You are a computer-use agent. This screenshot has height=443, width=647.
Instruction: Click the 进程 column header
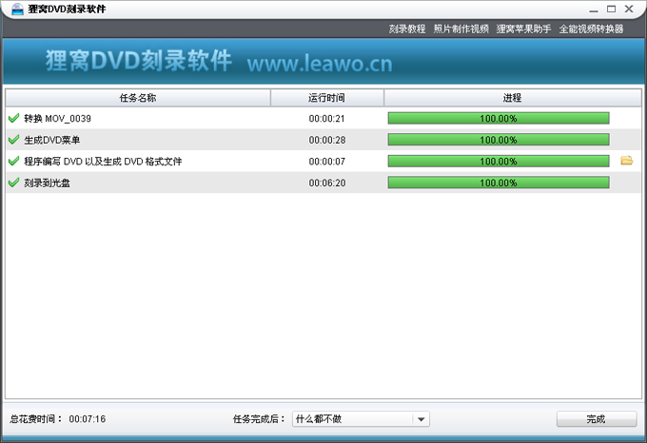click(x=513, y=98)
